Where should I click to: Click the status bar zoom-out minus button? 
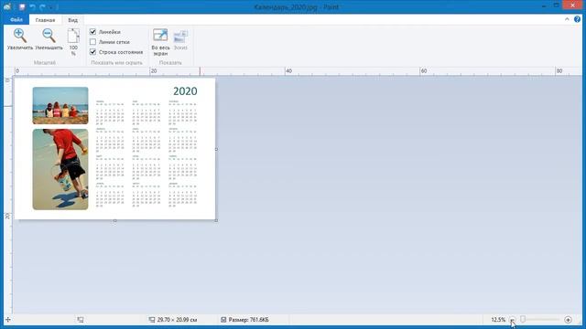pos(513,320)
